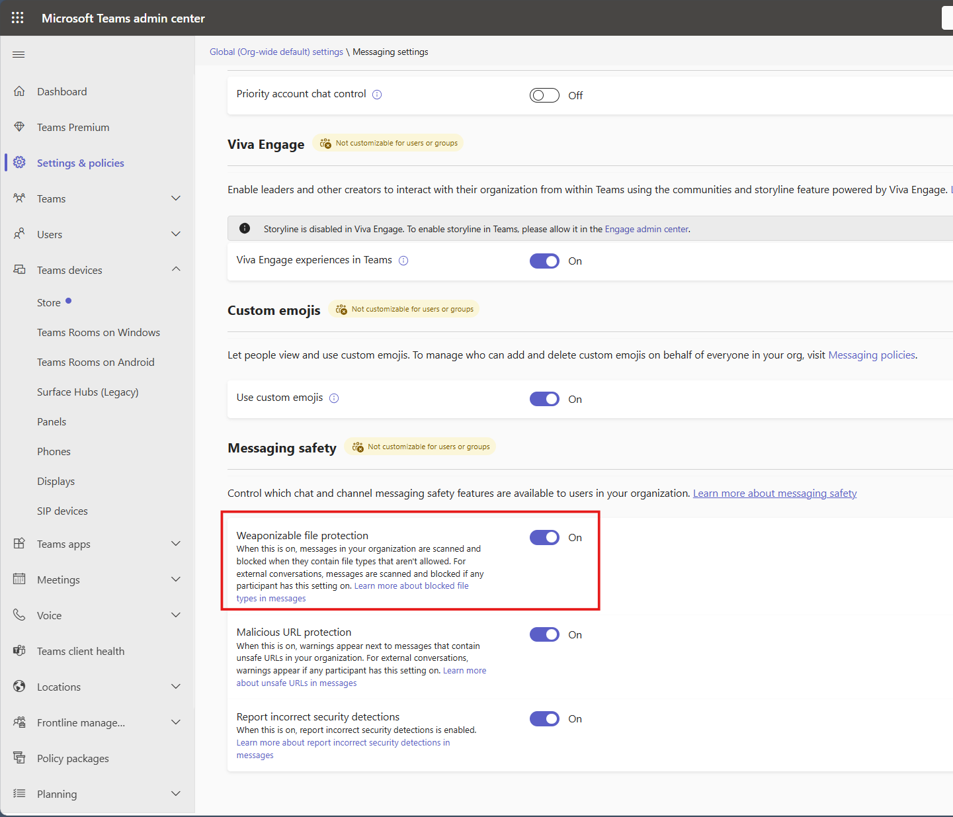Expand the Users section chevron
The height and width of the screenshot is (817, 953).
coord(176,234)
